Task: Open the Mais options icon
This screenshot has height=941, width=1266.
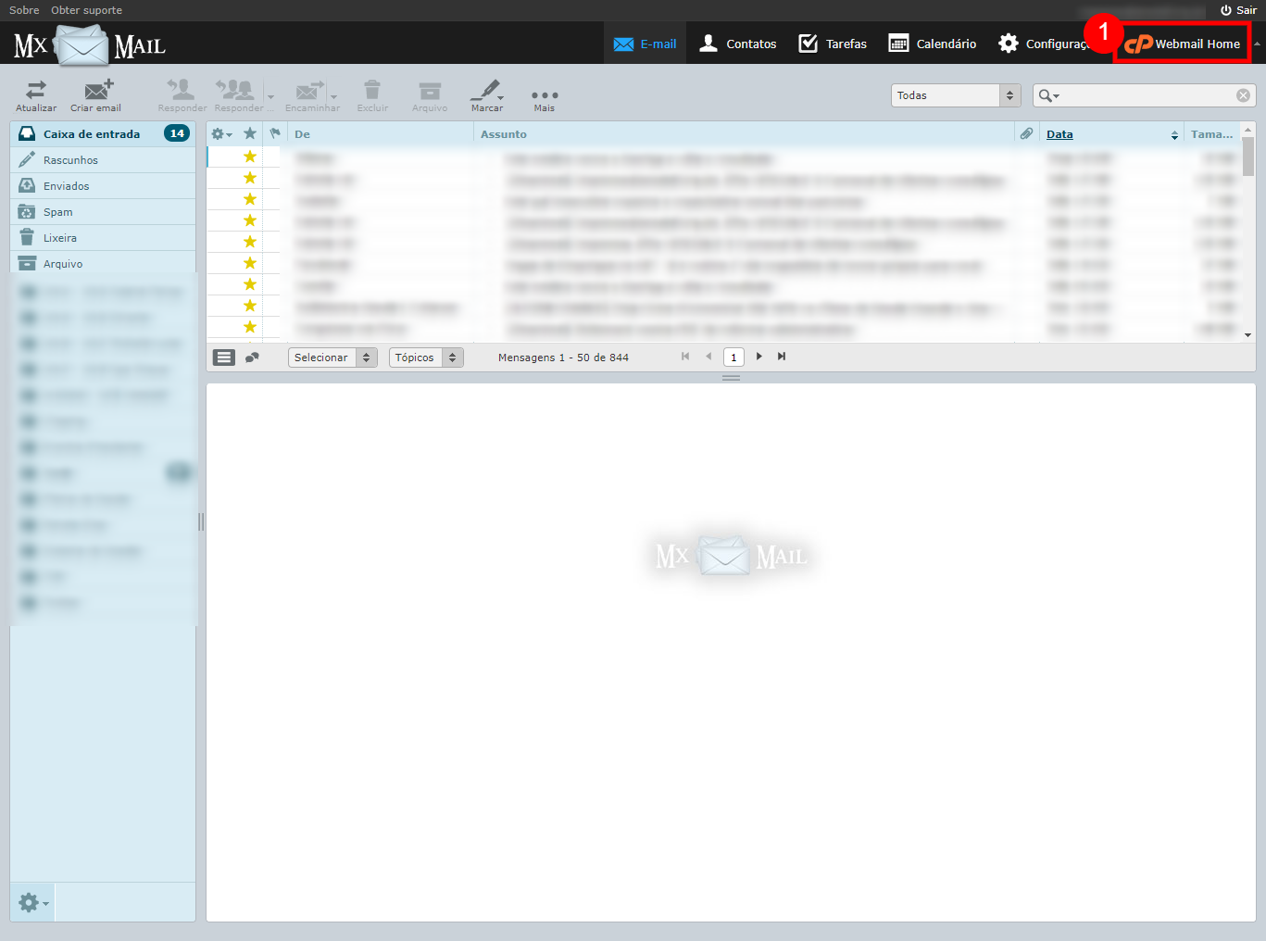Action: point(544,94)
